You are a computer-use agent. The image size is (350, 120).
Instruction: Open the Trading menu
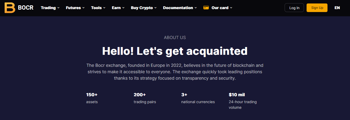coord(48,8)
